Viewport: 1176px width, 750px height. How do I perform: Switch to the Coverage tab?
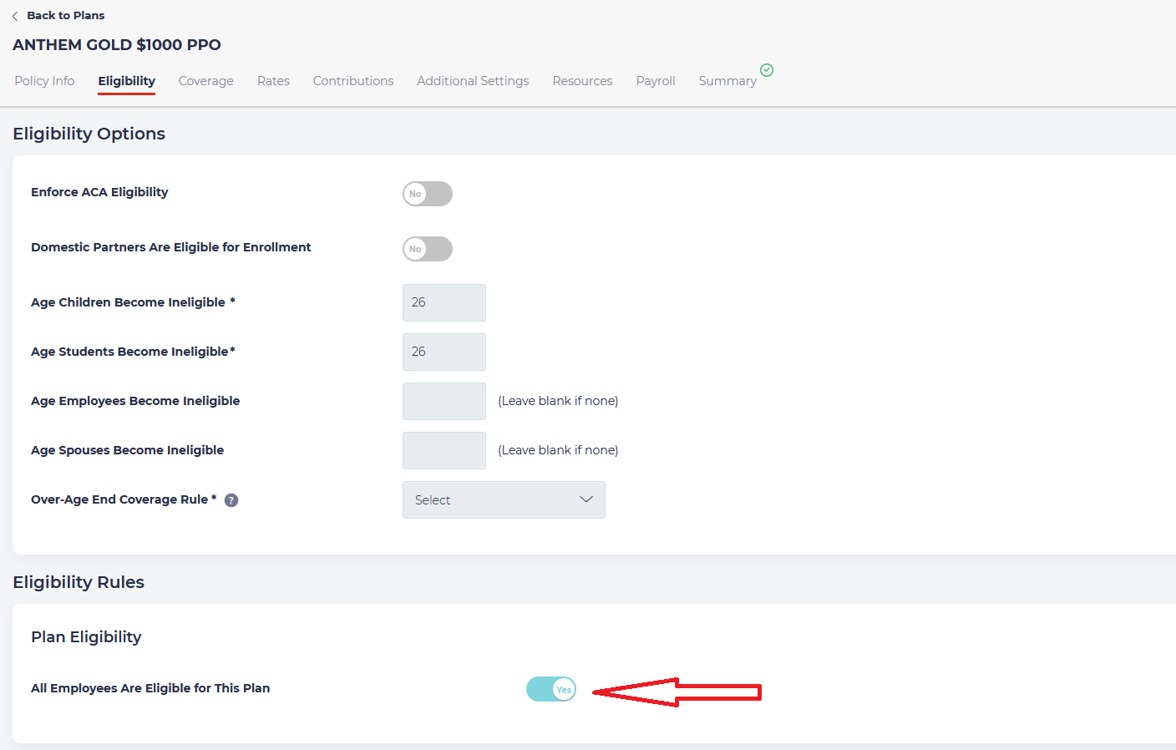pyautogui.click(x=205, y=80)
